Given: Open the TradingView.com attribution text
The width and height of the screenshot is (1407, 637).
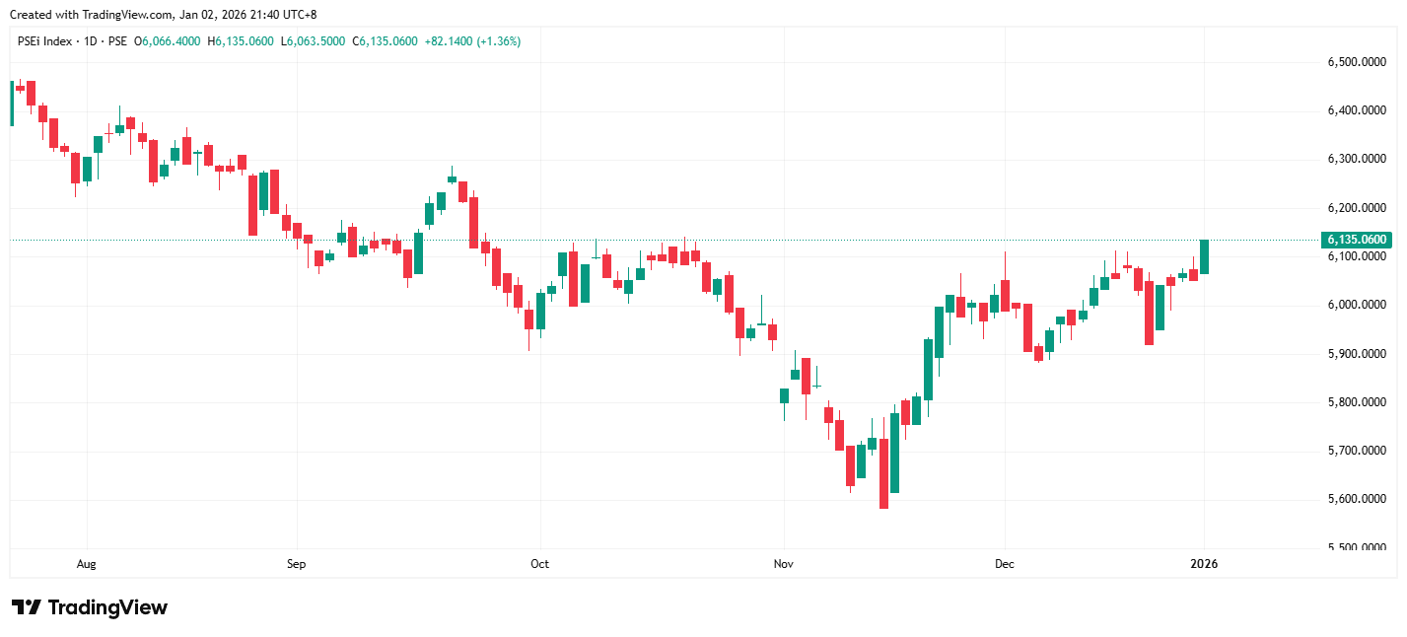Looking at the screenshot, I should 119,15.
